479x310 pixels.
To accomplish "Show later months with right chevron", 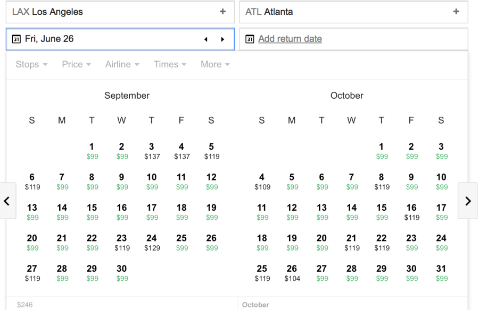I will pos(467,201).
